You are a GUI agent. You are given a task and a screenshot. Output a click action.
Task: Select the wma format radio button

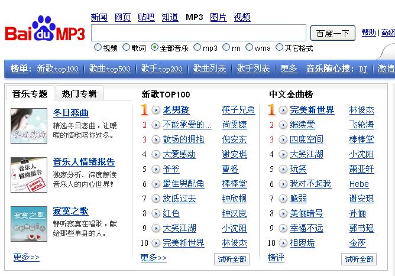point(249,47)
